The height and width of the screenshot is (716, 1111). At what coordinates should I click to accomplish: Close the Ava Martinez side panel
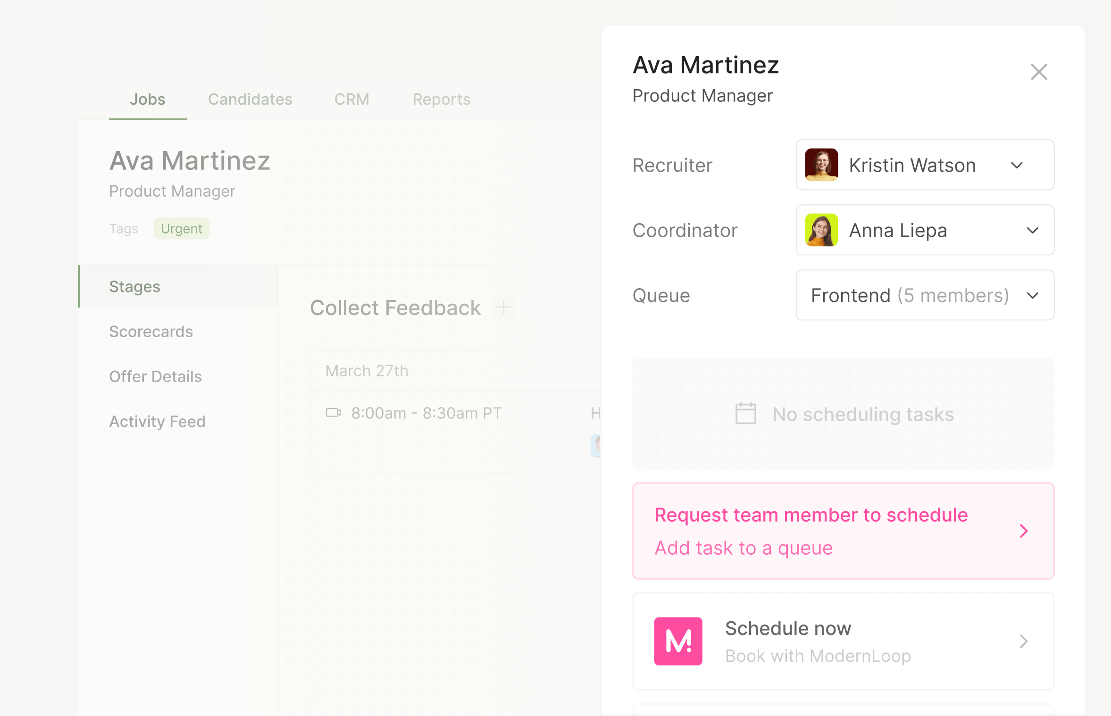(1039, 72)
